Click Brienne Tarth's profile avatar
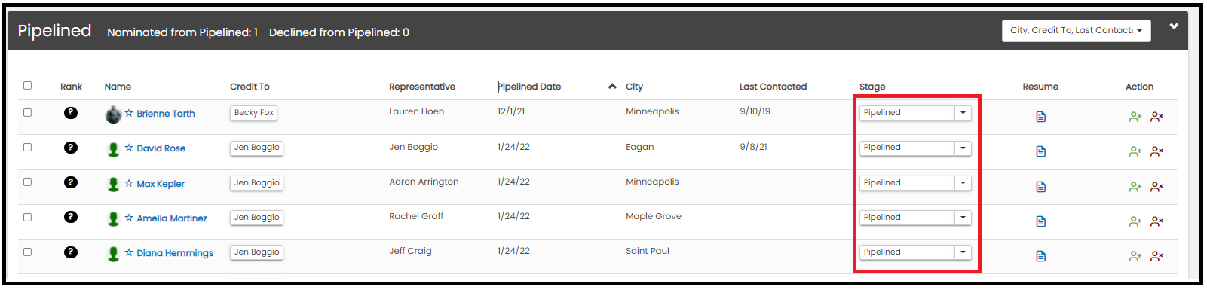 (x=113, y=114)
